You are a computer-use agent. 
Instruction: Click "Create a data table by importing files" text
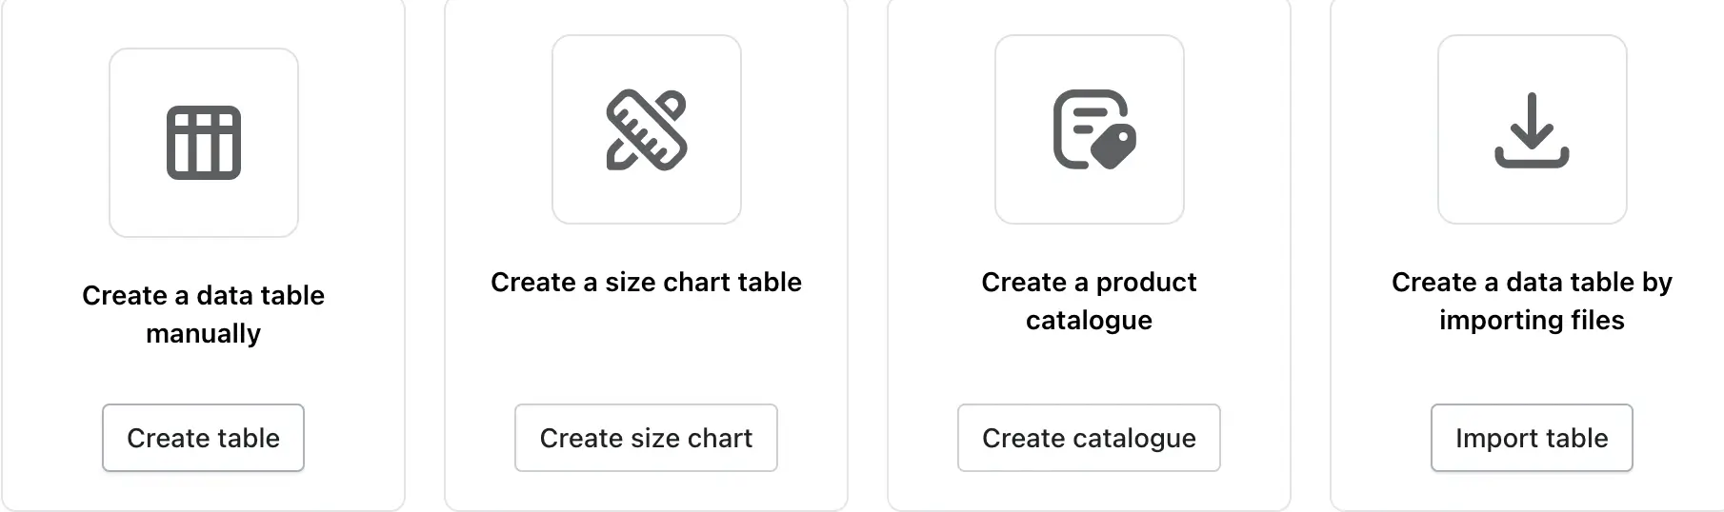(1532, 301)
